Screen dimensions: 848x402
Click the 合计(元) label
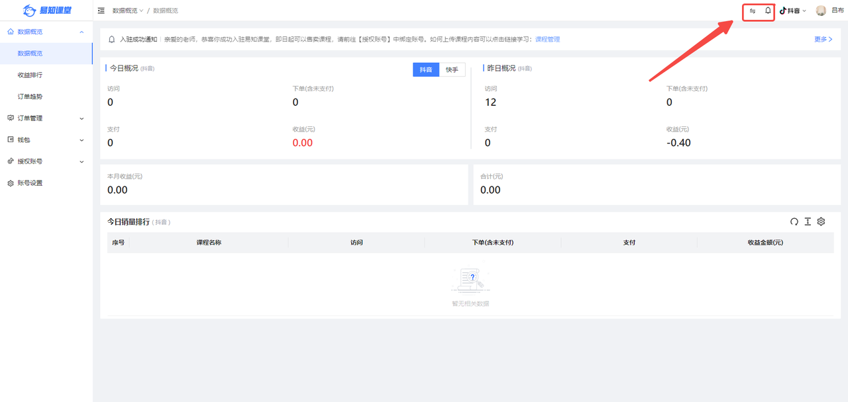(492, 177)
